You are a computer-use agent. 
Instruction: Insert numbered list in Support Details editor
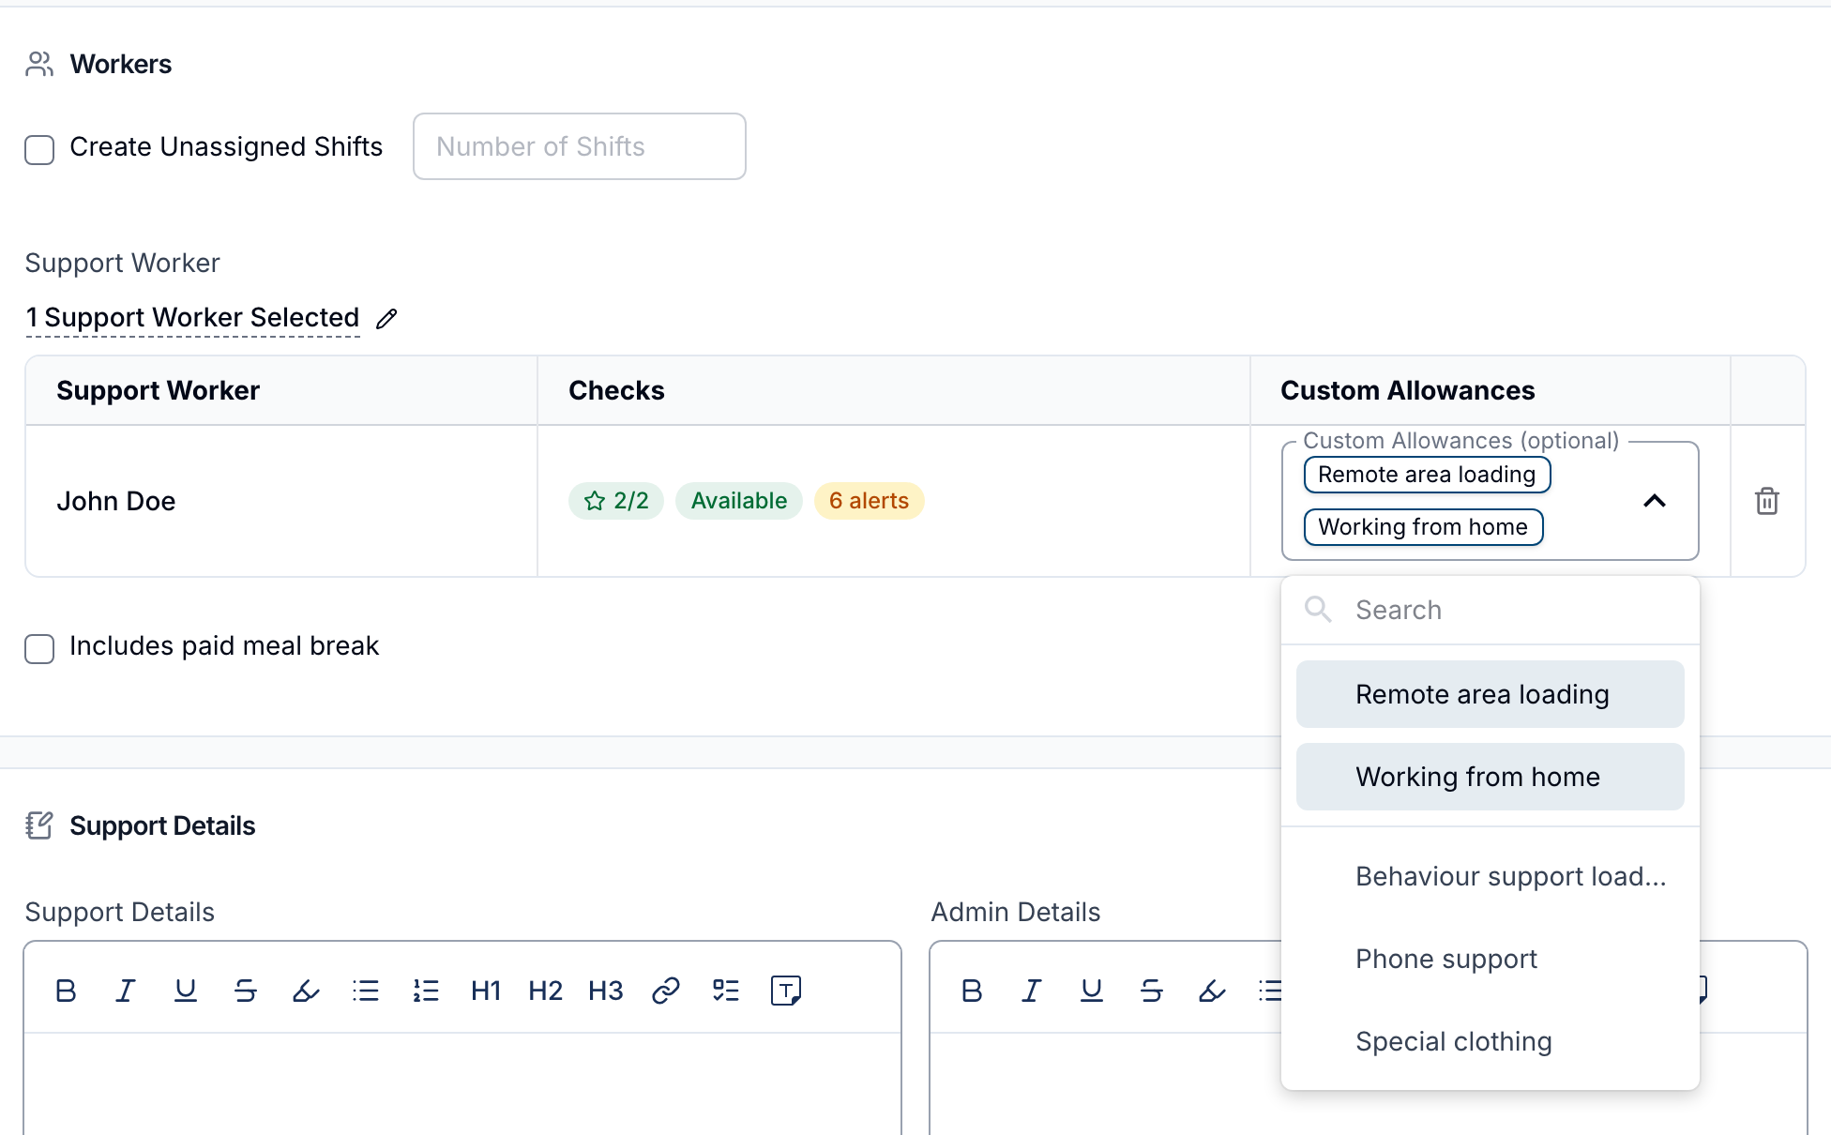click(x=426, y=991)
